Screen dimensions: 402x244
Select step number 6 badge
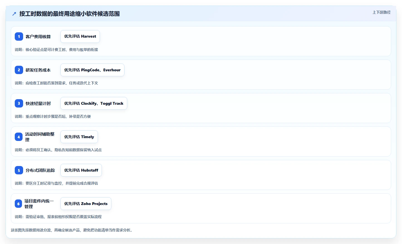18,204
